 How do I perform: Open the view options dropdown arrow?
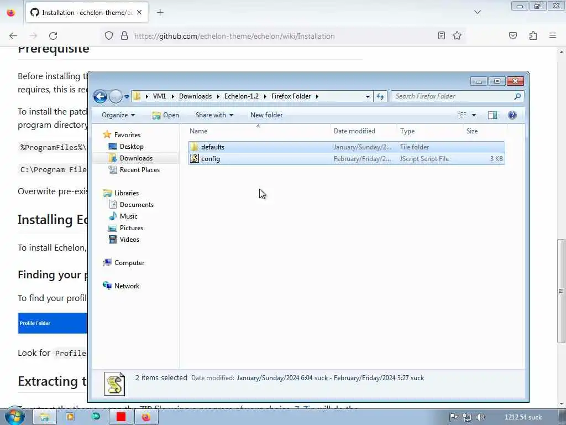(474, 115)
